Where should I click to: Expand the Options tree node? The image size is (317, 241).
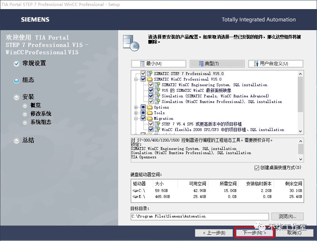(136, 107)
